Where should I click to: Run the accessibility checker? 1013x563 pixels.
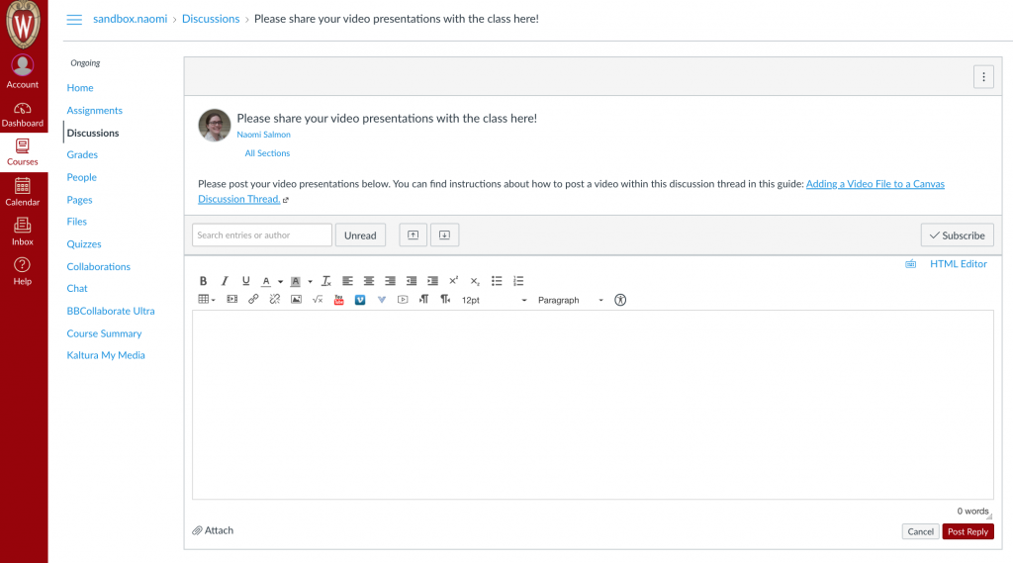620,300
